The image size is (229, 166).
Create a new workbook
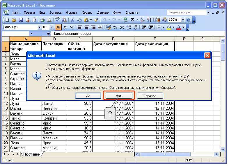pos(7,20)
